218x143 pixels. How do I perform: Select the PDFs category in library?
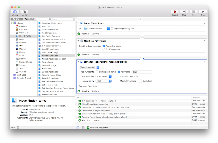coord(21,55)
